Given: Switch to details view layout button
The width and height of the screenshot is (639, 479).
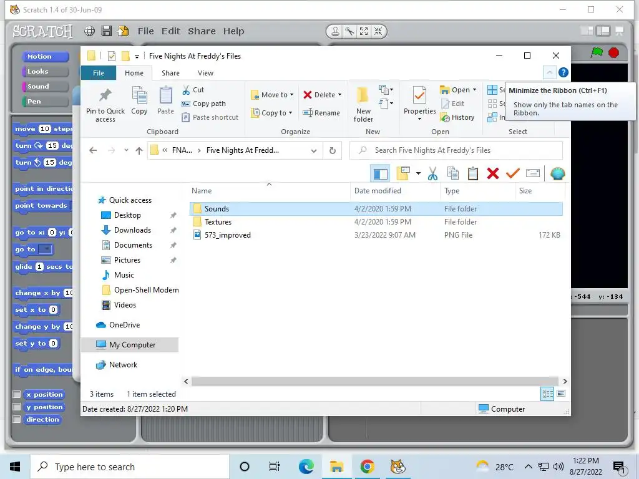Looking at the screenshot, I should point(547,394).
